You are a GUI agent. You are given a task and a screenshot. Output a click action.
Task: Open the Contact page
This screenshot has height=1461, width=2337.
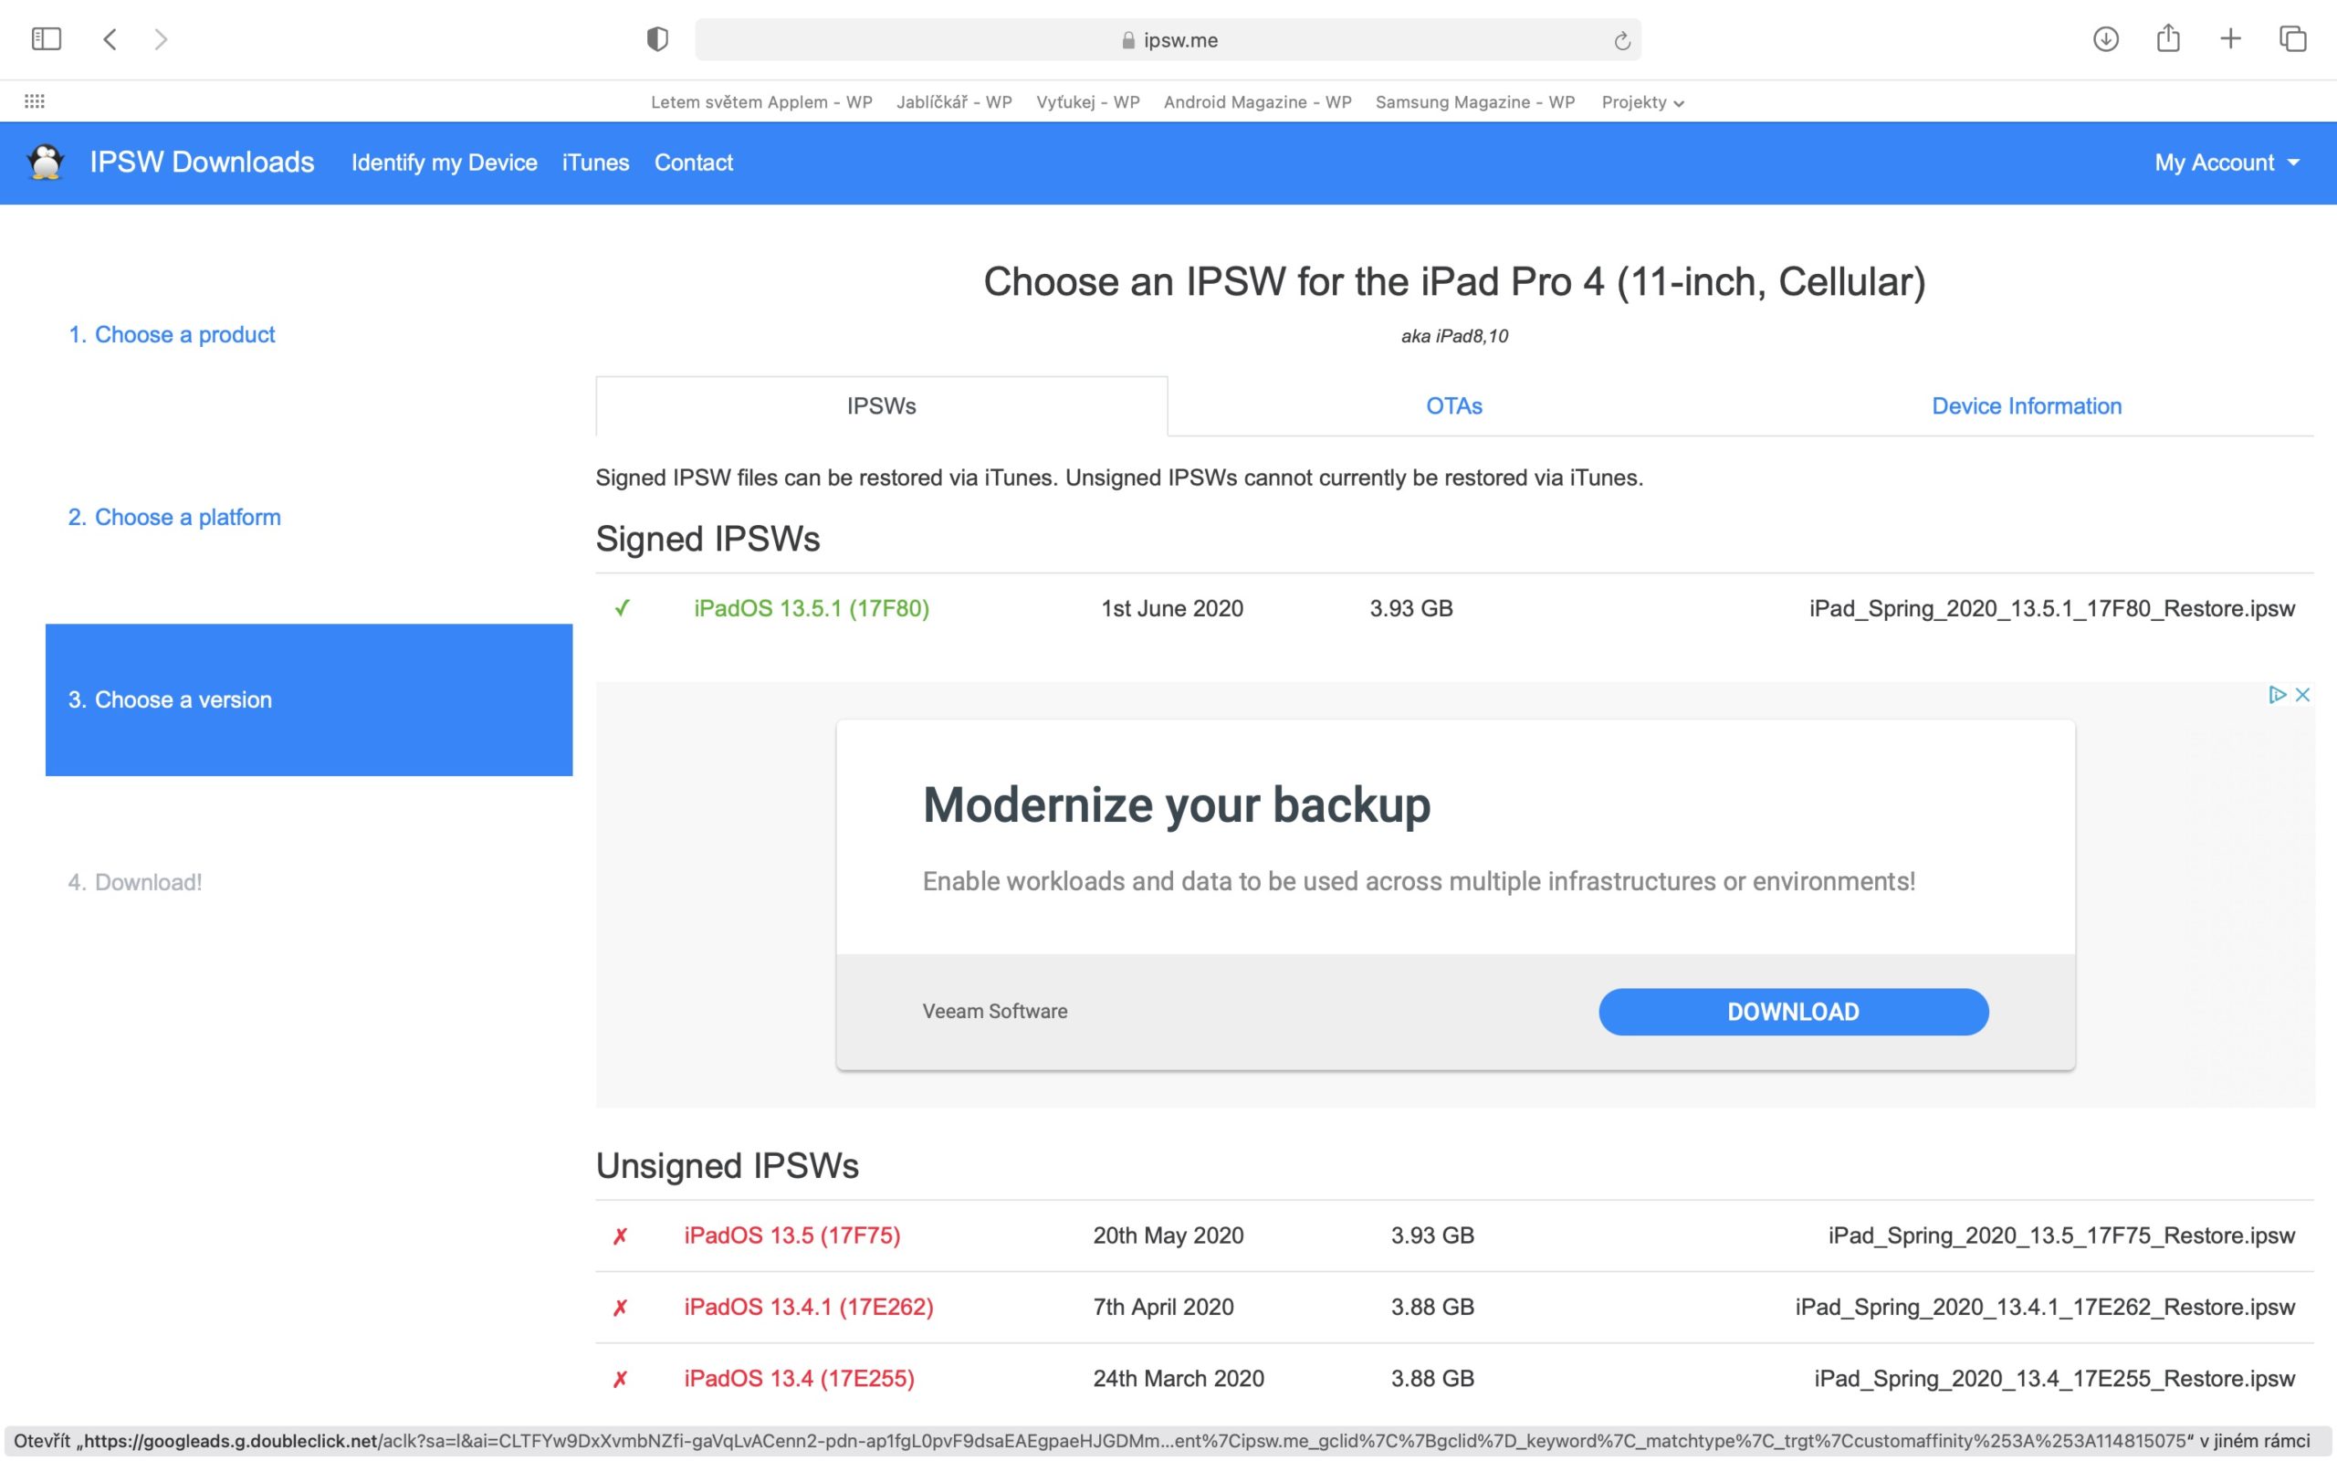[694, 163]
